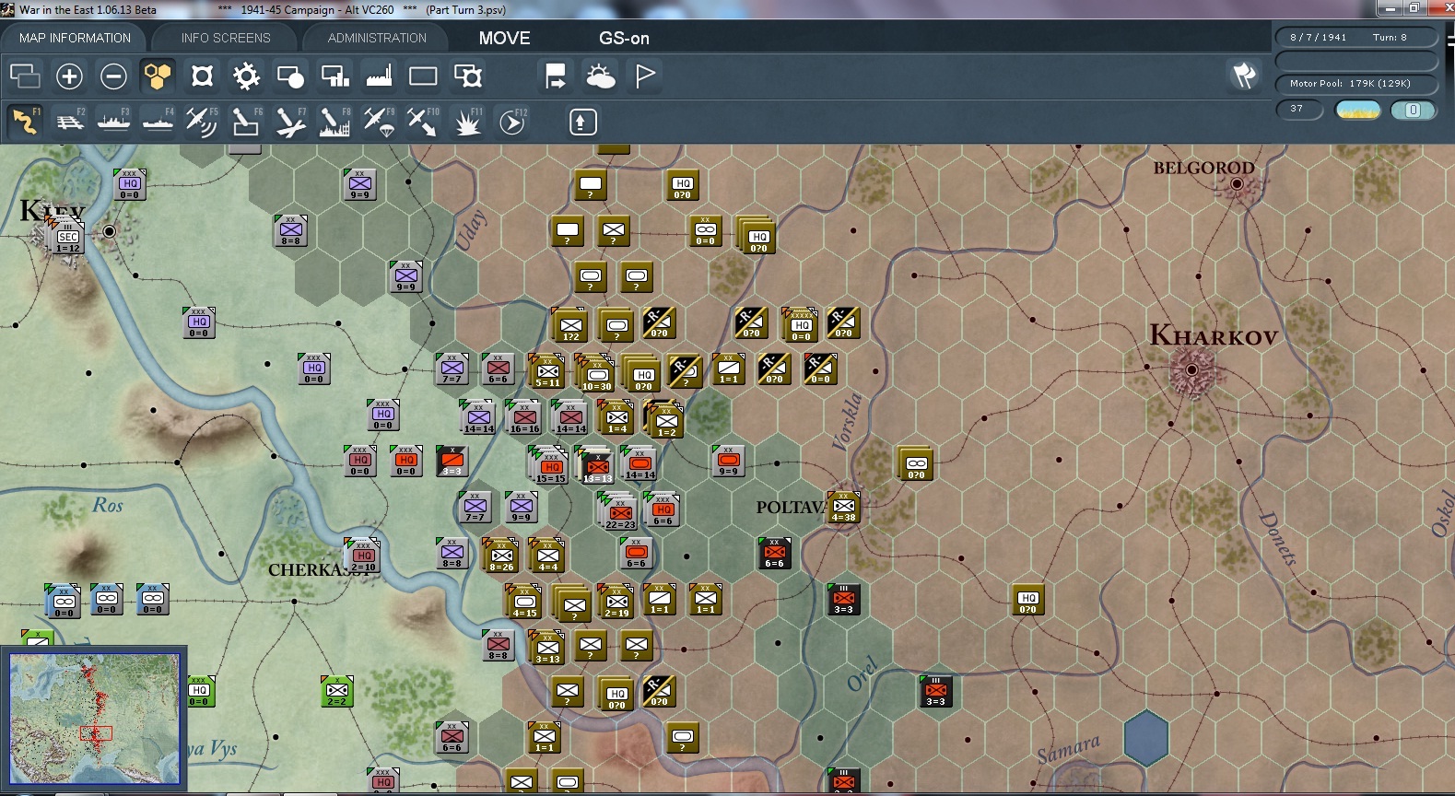Select the 3=13 unit counter
The image size is (1455, 796).
click(x=547, y=648)
